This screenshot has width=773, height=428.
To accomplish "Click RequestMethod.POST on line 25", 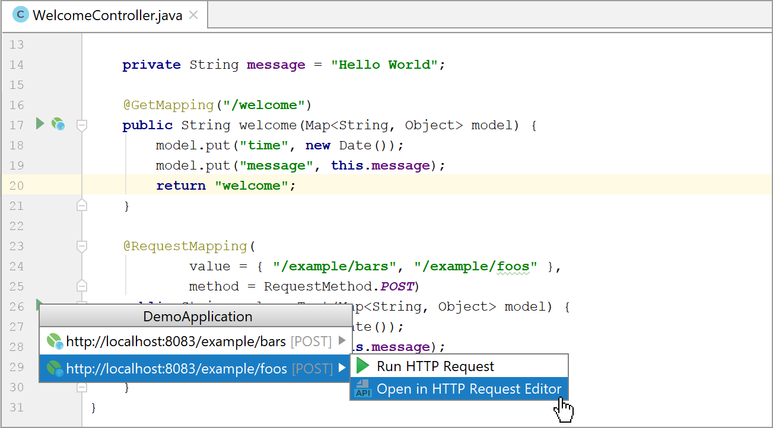I will (x=339, y=286).
